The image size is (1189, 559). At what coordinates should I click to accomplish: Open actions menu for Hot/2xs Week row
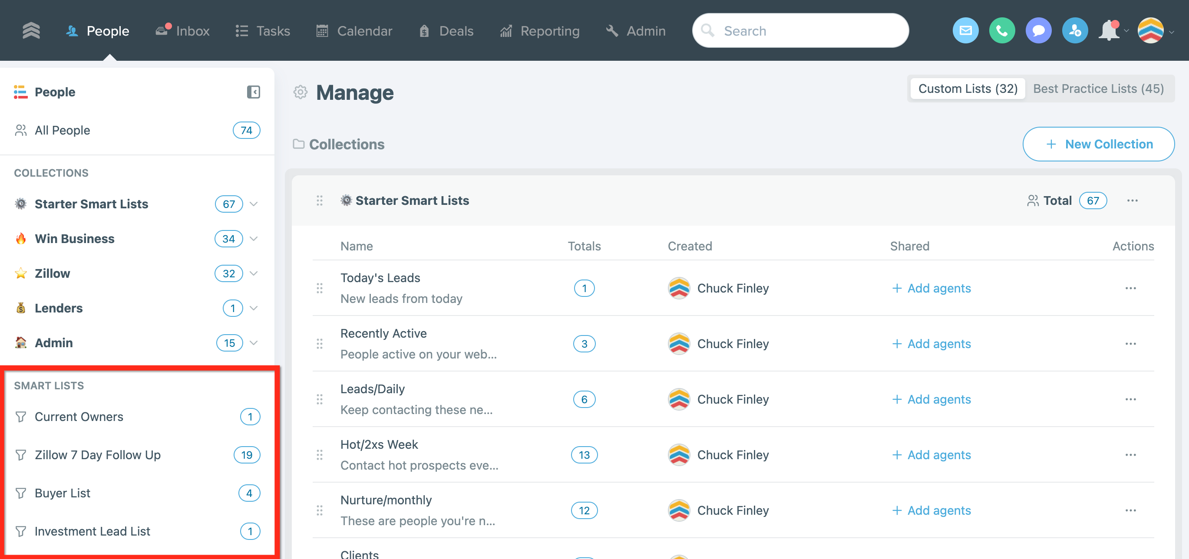1130,455
